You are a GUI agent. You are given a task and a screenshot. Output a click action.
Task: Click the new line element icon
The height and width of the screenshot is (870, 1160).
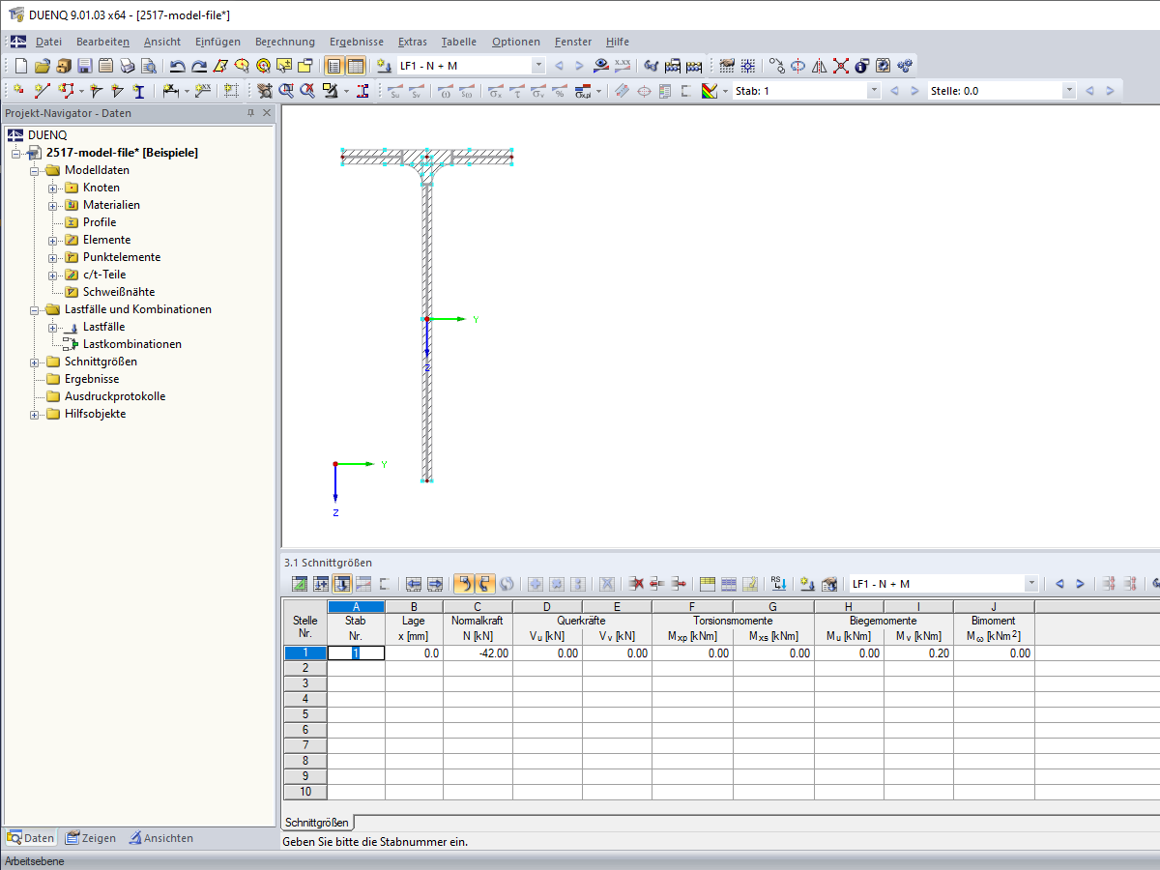(42, 91)
